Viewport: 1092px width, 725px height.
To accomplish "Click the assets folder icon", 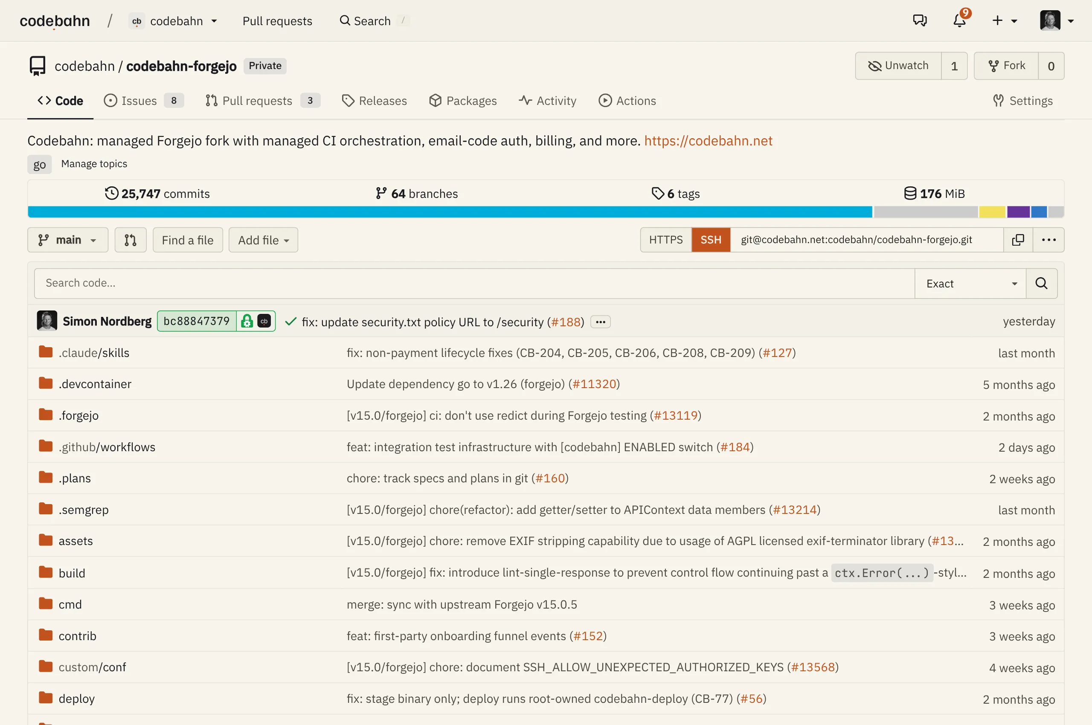I will [x=46, y=540].
